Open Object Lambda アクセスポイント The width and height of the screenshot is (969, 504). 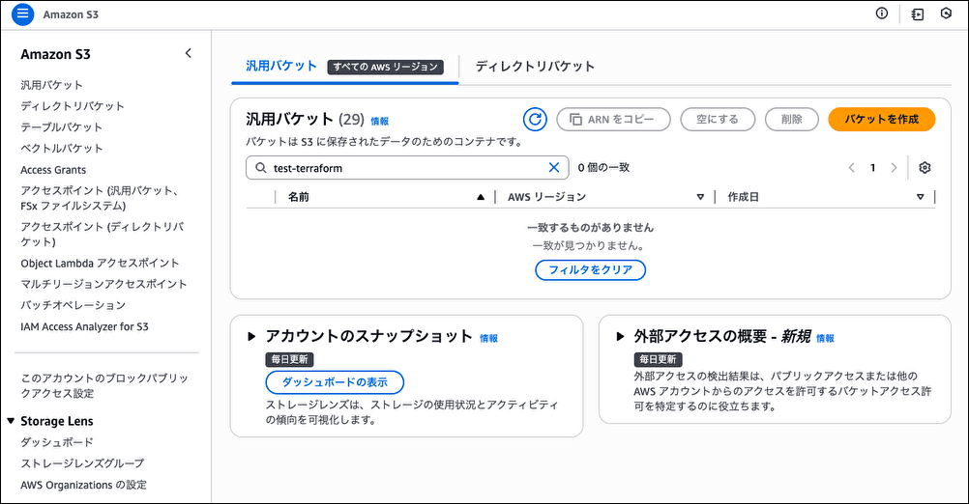click(x=100, y=264)
